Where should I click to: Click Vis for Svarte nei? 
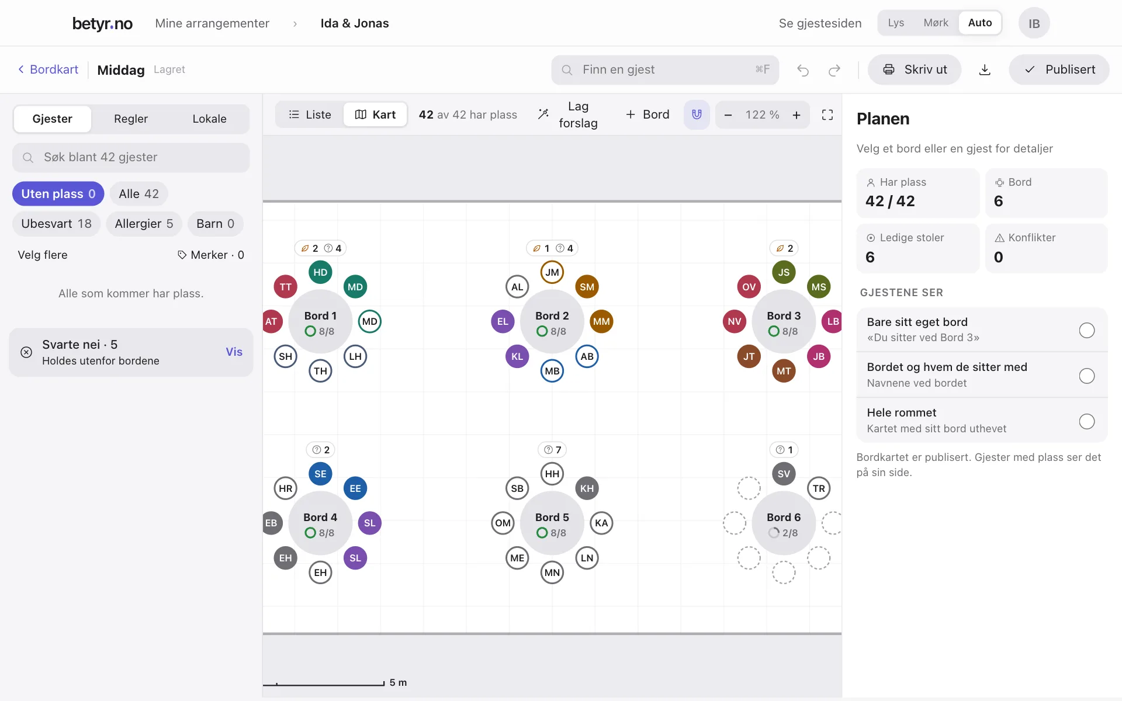234,352
